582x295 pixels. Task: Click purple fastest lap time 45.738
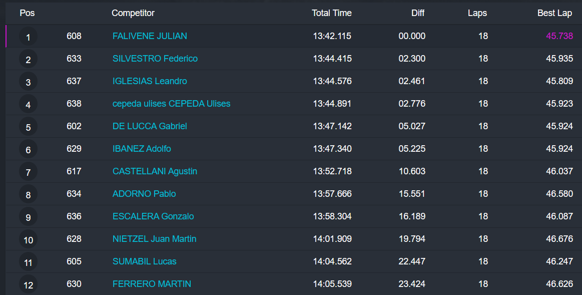coord(559,36)
